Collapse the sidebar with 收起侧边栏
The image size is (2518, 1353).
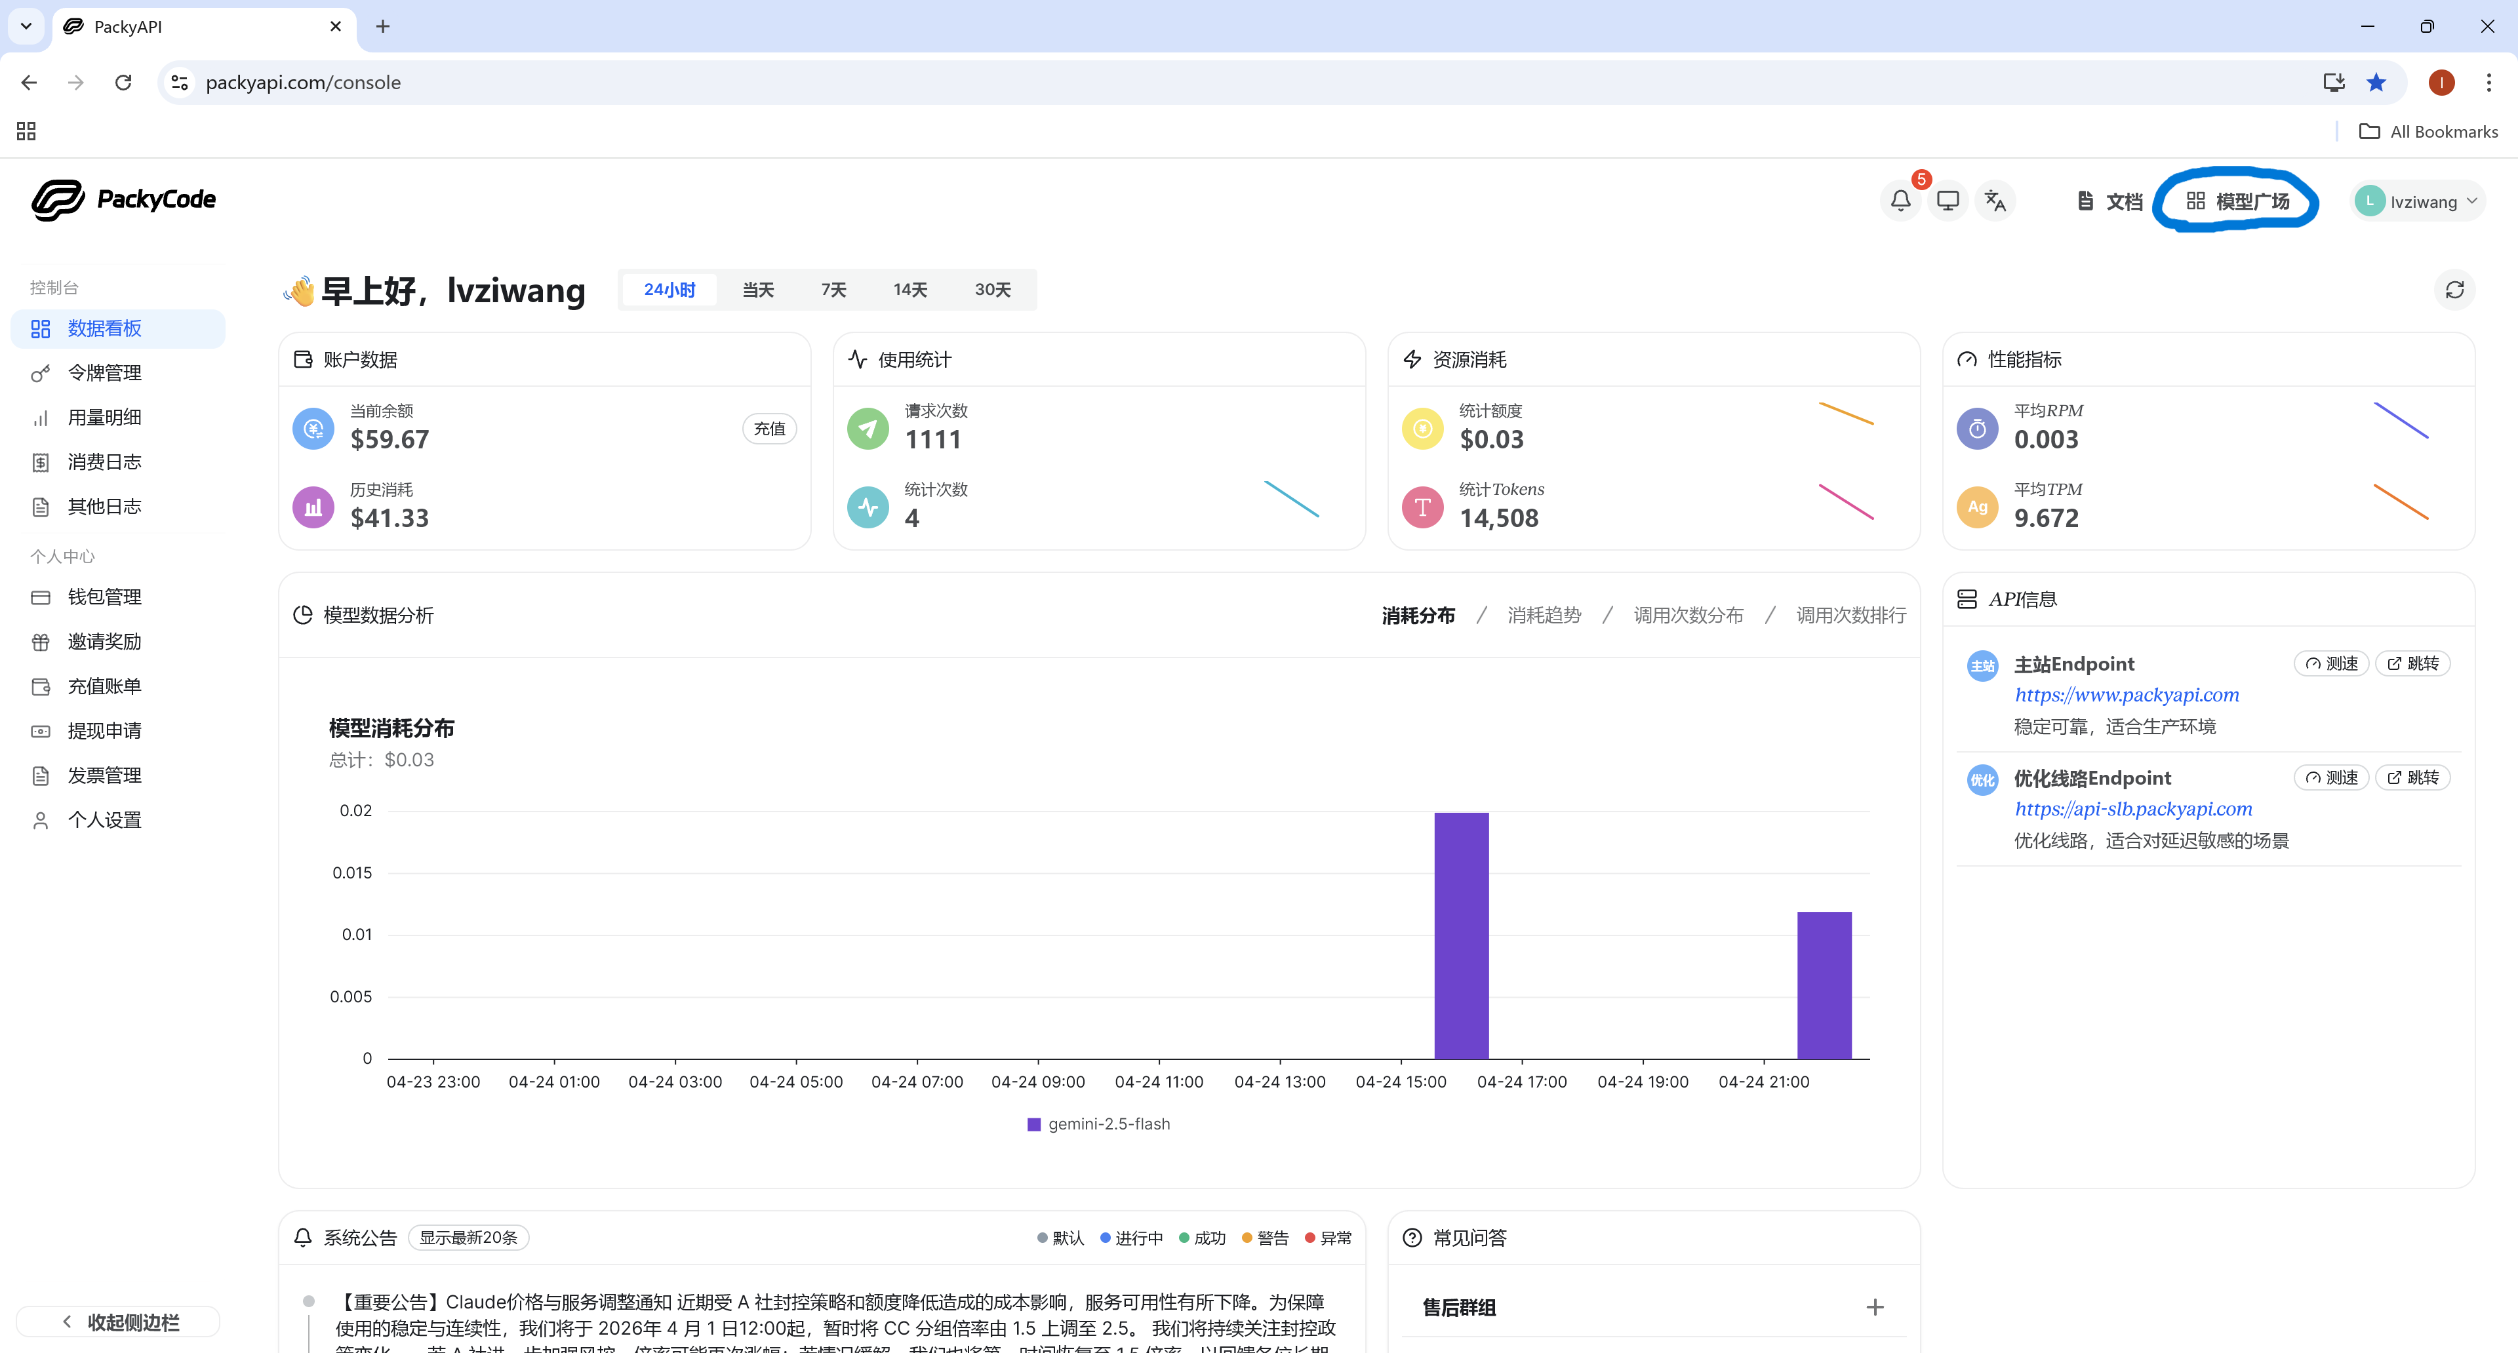point(118,1321)
